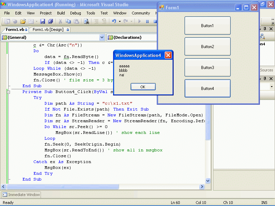Click the Save icon in the toolbar
This screenshot has width=275, height=206.
tap(43, 21)
